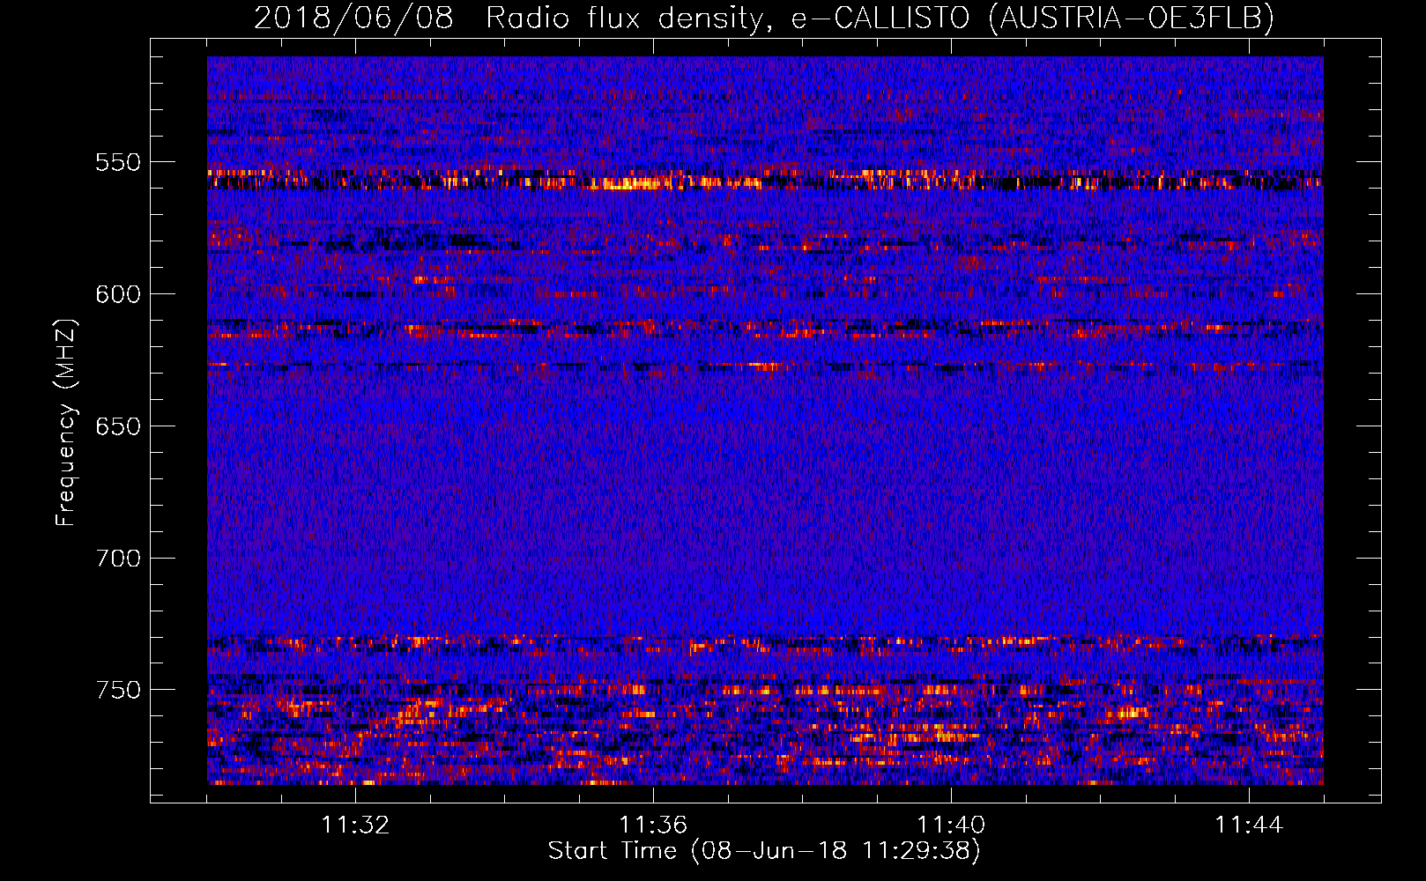The height and width of the screenshot is (881, 1426).
Task: Click the 11:44 time tick label
Action: point(1249,825)
